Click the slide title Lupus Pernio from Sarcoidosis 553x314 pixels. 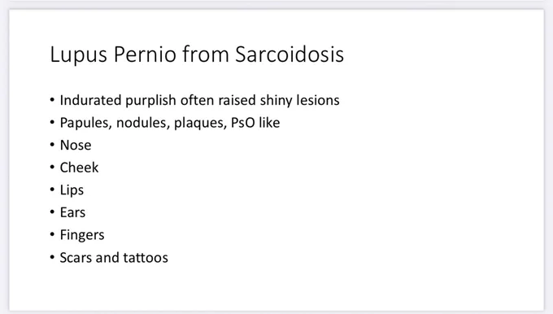(x=197, y=55)
